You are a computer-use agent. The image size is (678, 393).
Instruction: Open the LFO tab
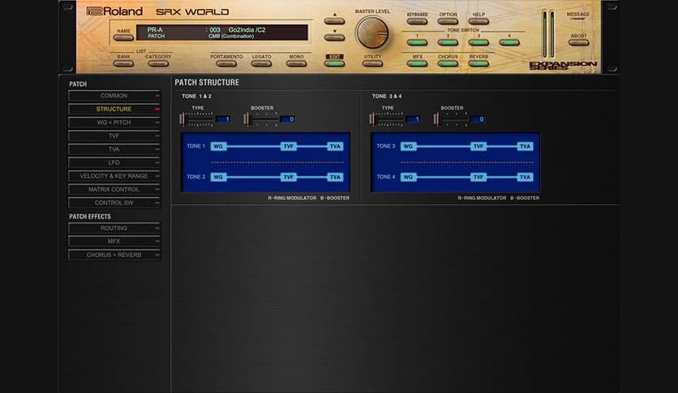coord(114,162)
